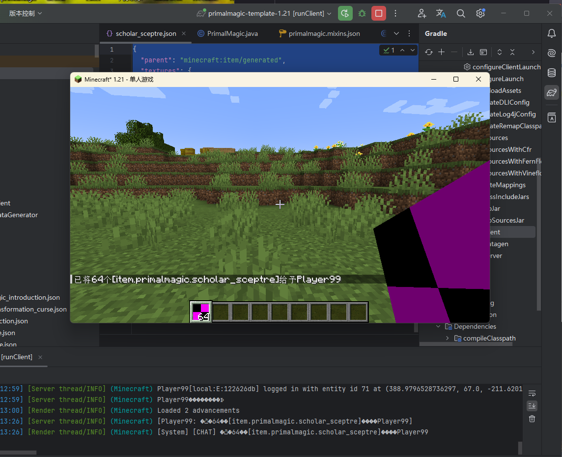Close the scholar_sceptre.json tab
562x457 pixels.
coord(184,34)
